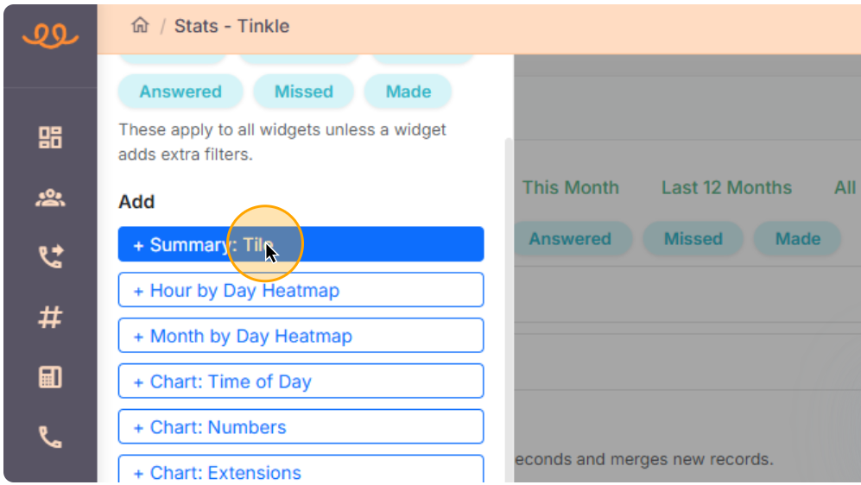Add the Chart: Extensions widget
The height and width of the screenshot is (485, 861).
click(x=301, y=470)
